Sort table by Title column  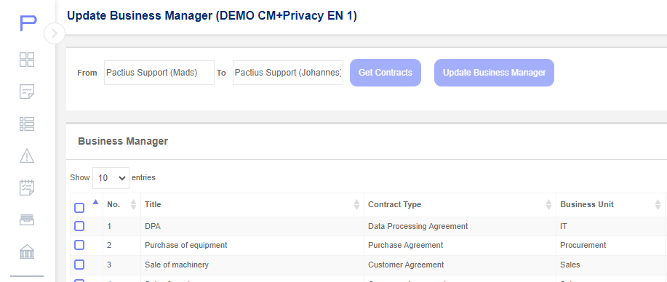coord(252,204)
